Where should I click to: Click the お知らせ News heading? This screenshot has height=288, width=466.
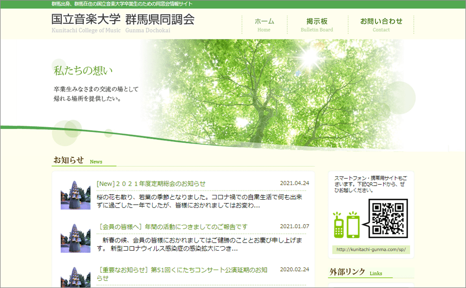point(78,160)
